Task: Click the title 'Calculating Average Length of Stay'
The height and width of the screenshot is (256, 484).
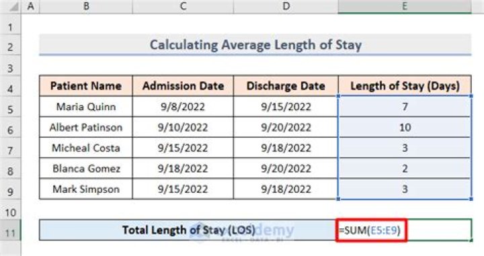Action: (x=255, y=45)
